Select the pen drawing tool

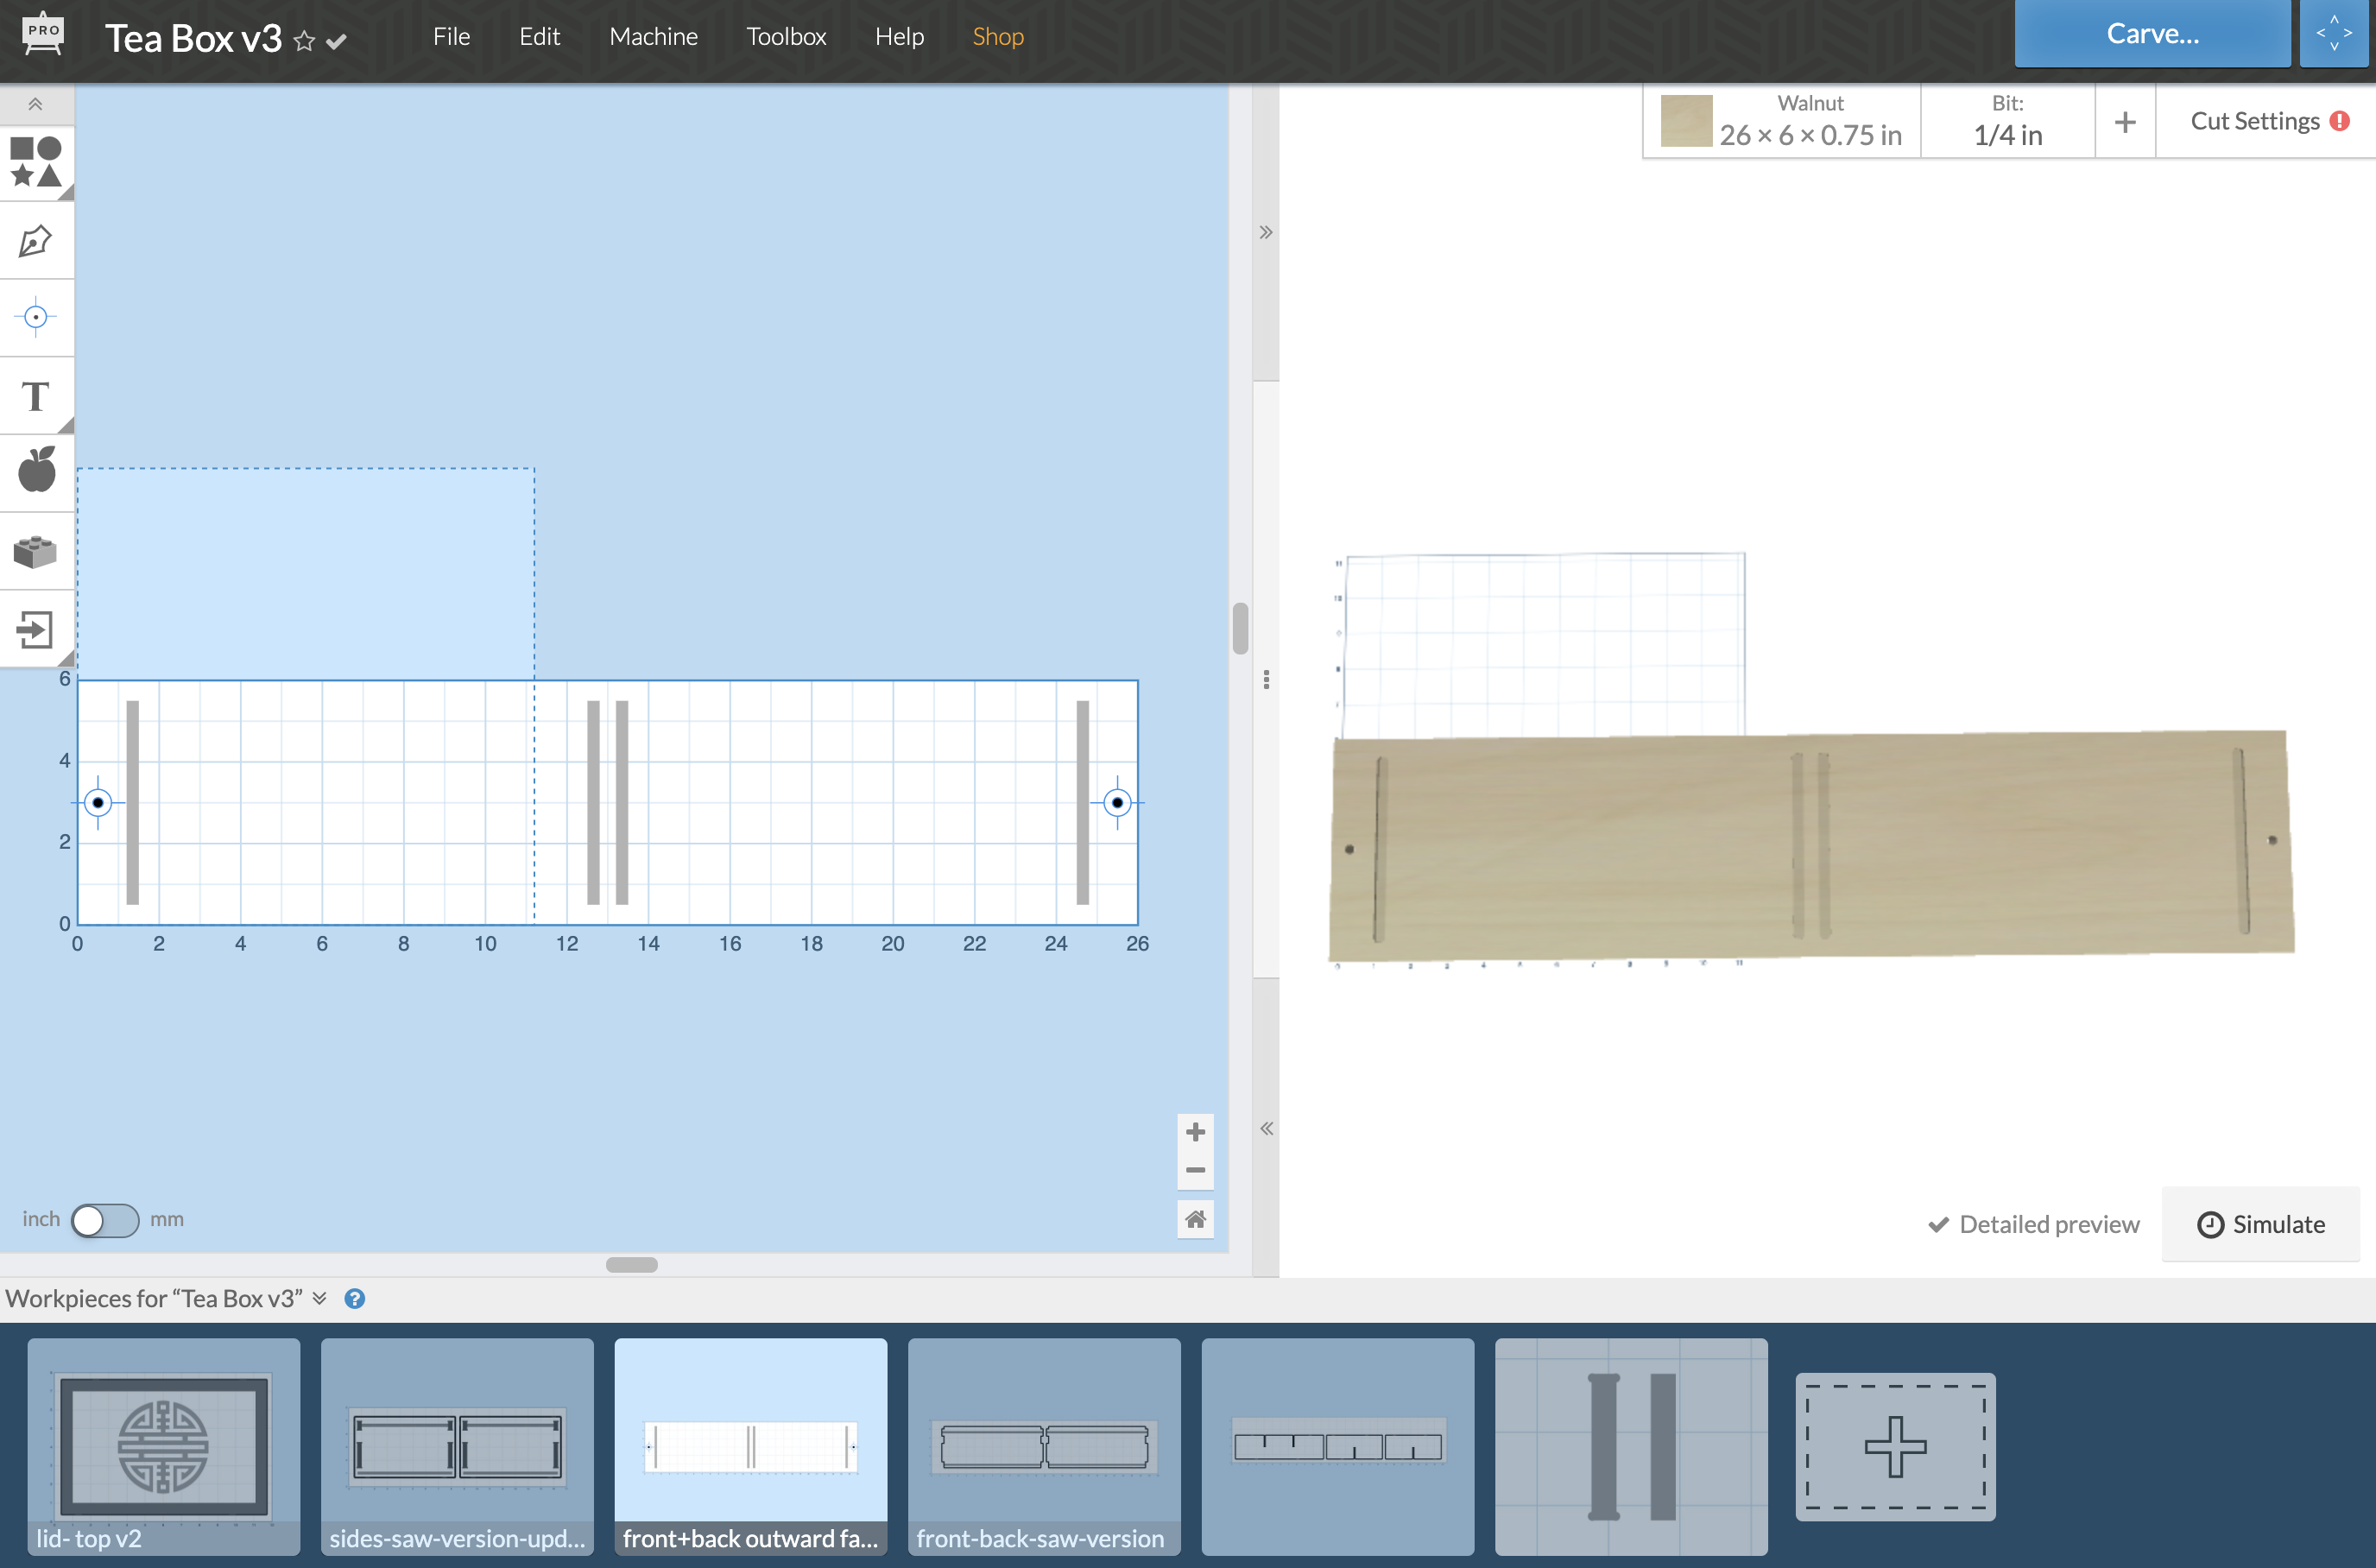36,241
